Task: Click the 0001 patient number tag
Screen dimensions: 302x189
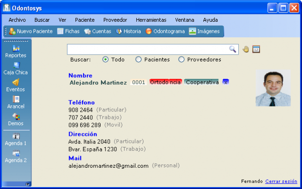Action: pos(139,82)
